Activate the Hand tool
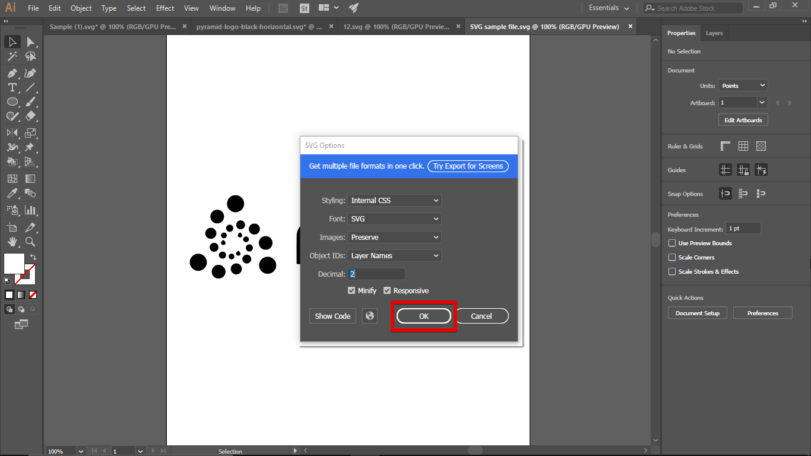Screen dimensions: 811x456 (12, 242)
